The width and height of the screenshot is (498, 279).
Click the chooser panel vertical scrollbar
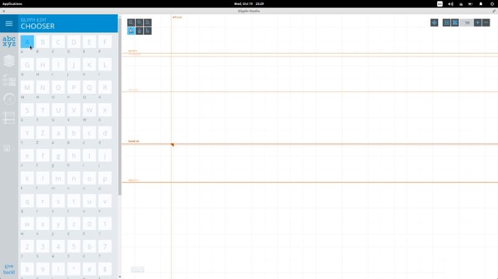(x=120, y=107)
